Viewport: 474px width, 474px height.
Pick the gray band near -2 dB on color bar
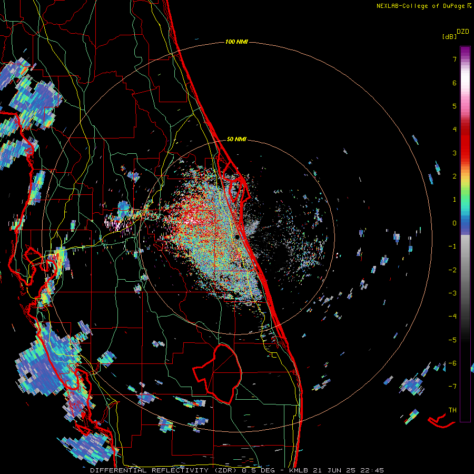pos(465,270)
